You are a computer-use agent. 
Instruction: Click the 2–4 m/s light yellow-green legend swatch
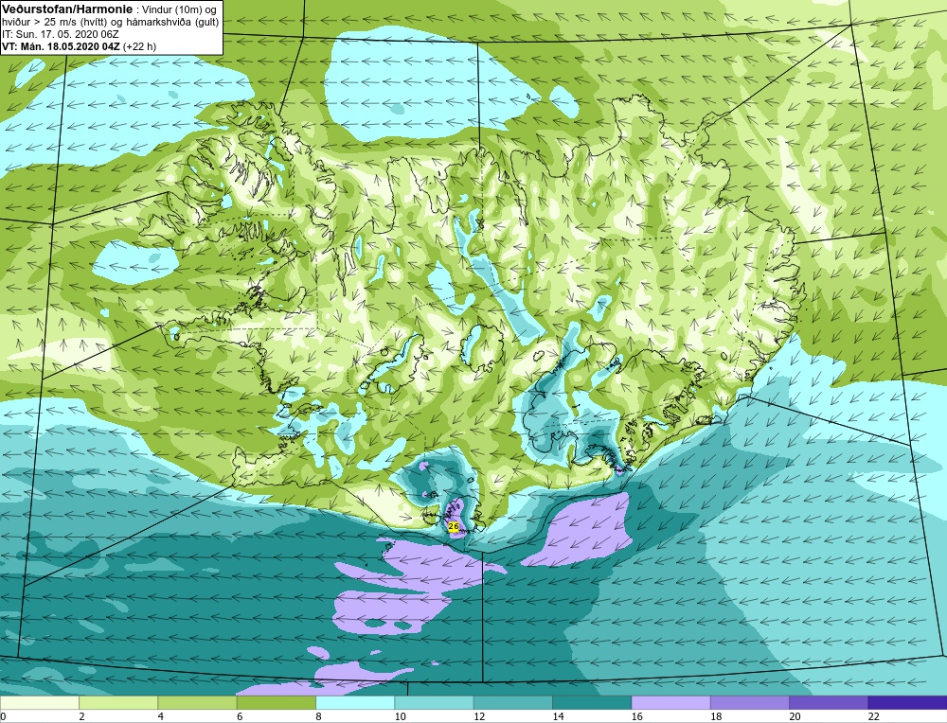click(x=118, y=702)
